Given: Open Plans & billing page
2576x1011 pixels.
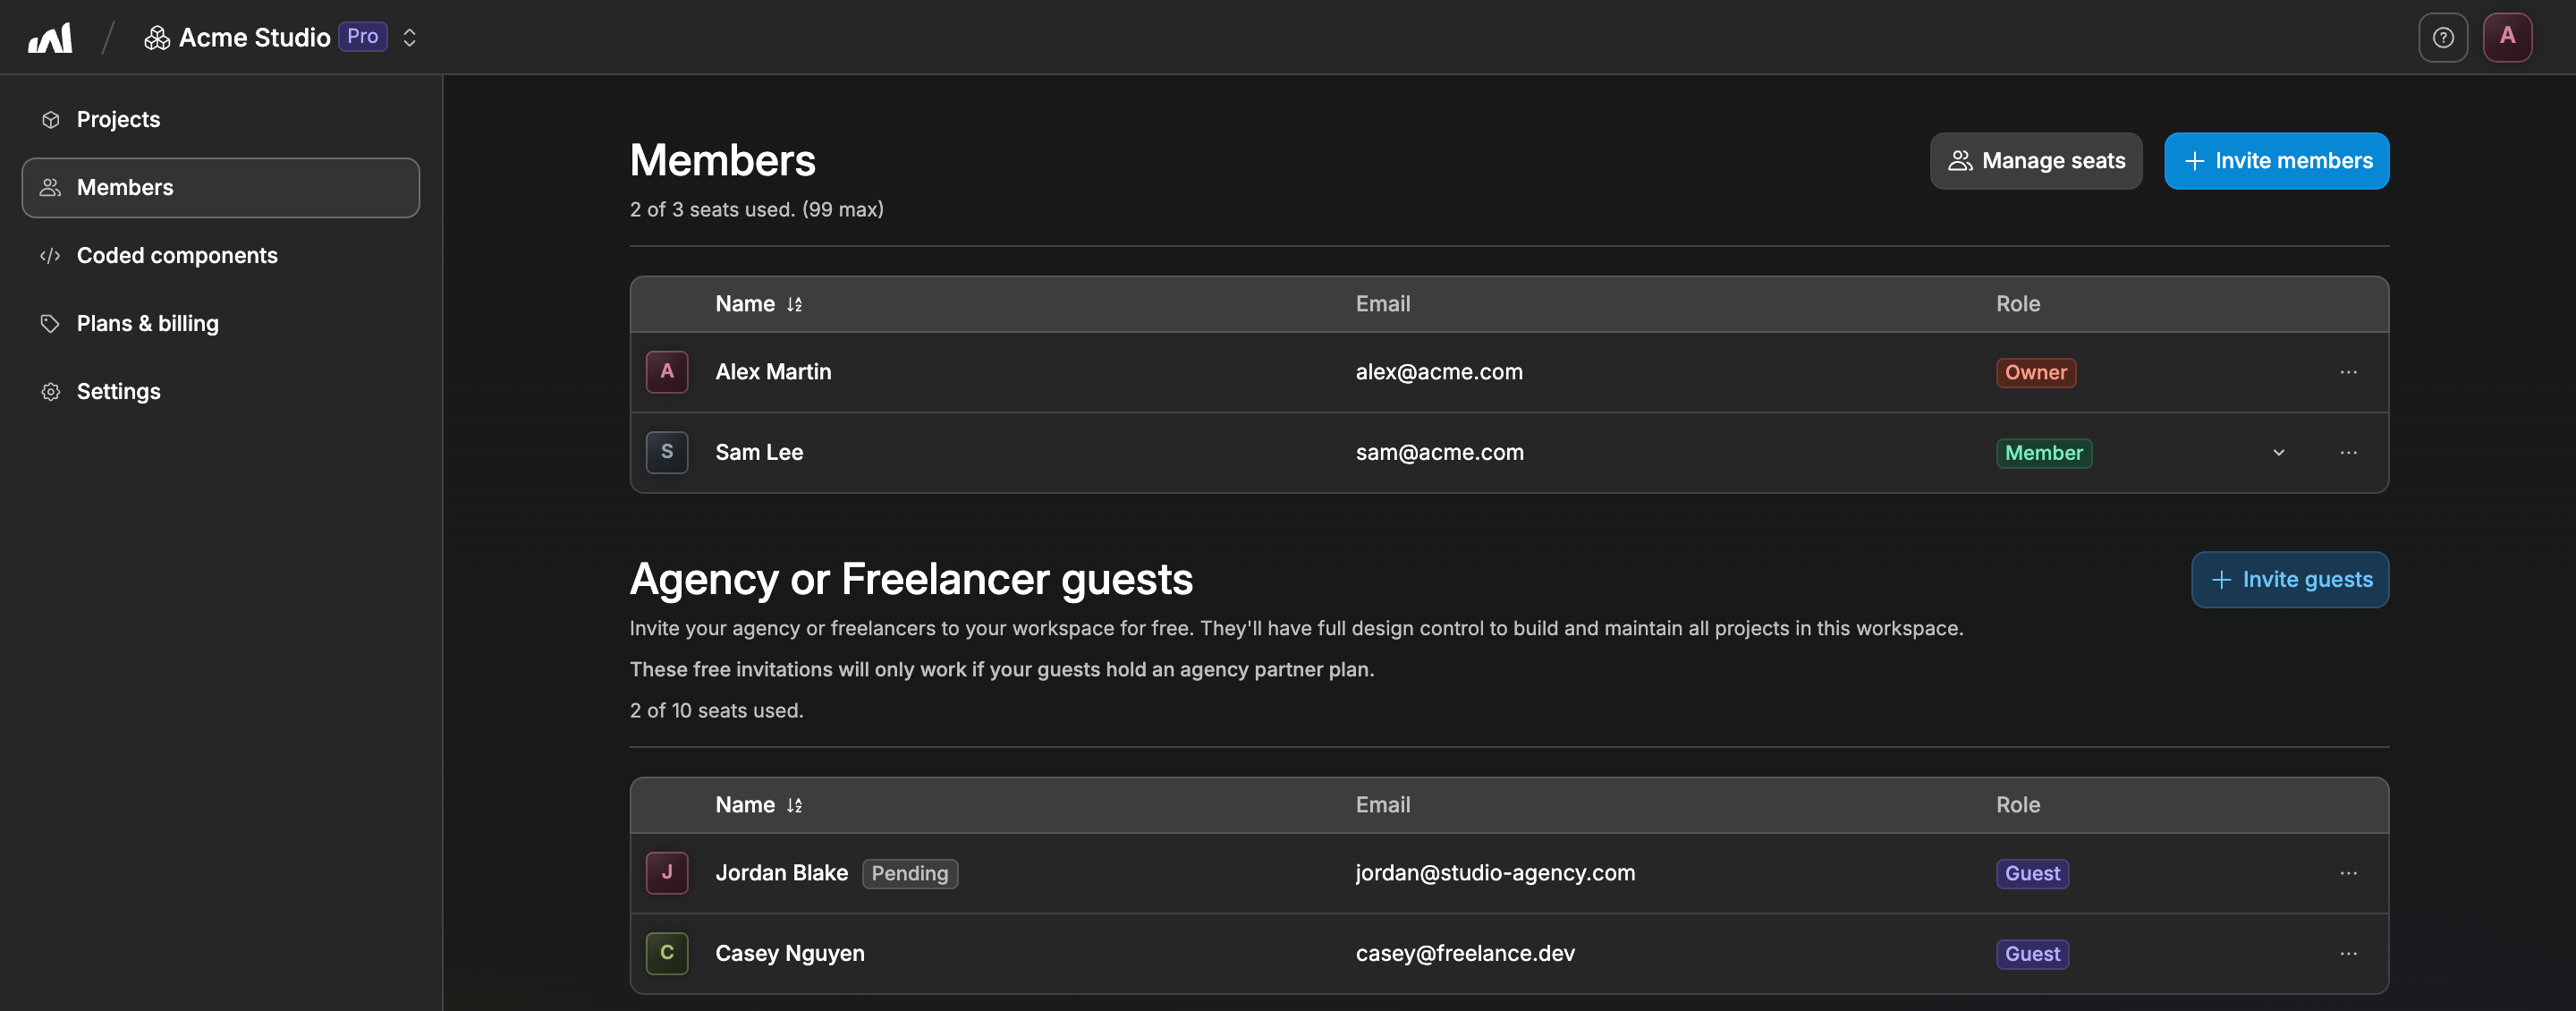Looking at the screenshot, I should click(x=220, y=324).
